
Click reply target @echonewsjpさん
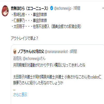[x=34, y=59]
